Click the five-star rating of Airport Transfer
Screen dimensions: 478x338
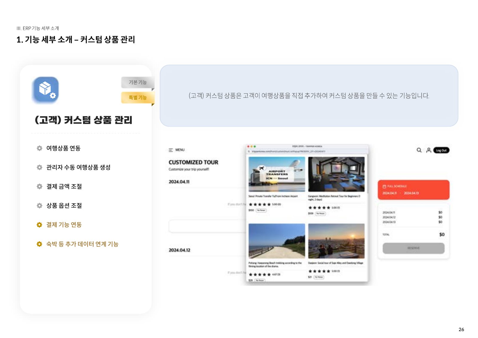(x=260, y=205)
